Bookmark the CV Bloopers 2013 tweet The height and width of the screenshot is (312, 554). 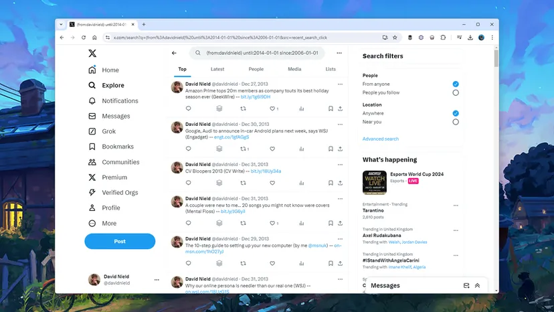click(x=331, y=183)
